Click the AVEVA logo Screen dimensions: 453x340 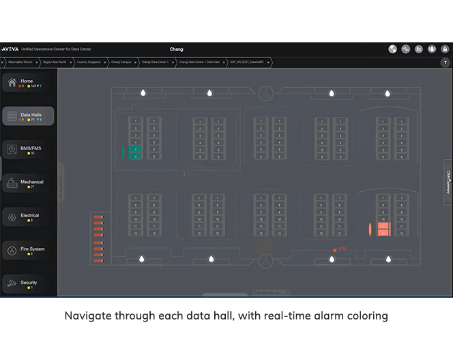10,49
